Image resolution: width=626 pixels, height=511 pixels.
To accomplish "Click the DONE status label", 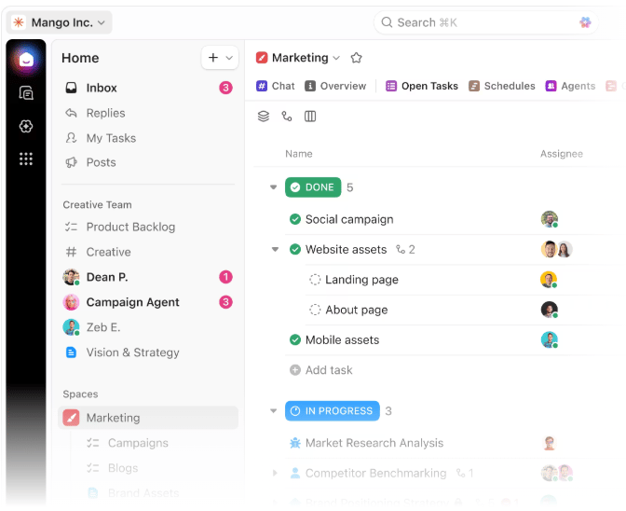I will point(313,187).
